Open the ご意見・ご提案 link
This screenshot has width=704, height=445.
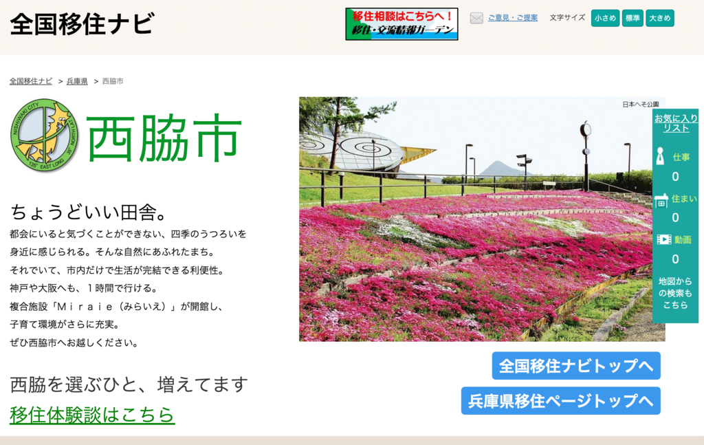click(x=513, y=18)
